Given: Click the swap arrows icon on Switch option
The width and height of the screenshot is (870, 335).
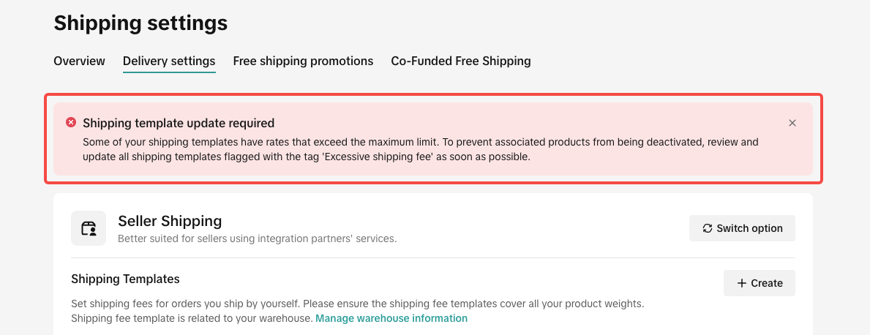Looking at the screenshot, I should [708, 228].
